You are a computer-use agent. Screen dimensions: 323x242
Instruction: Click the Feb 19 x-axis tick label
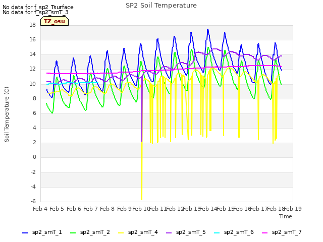point(293,209)
